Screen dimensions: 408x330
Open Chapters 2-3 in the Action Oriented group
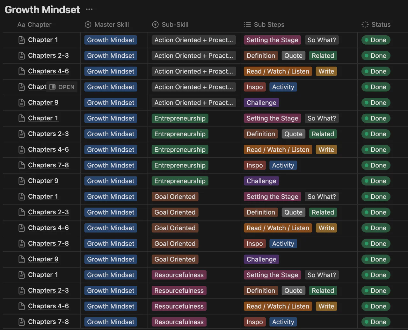(x=48, y=55)
